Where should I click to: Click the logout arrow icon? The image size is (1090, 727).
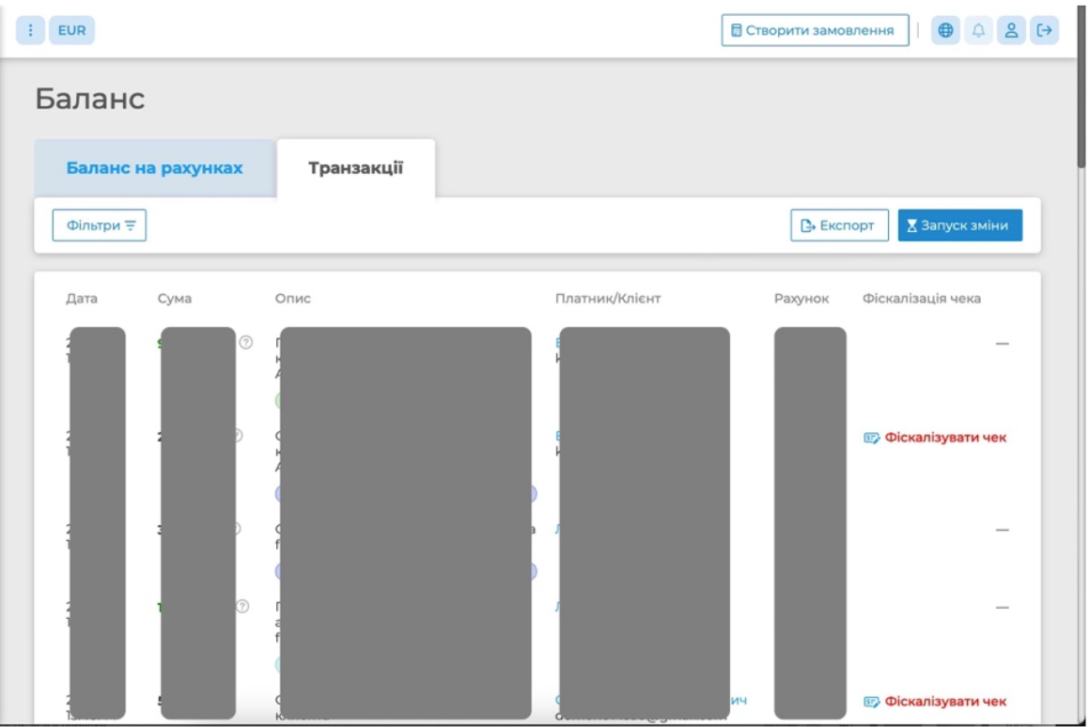coord(1044,30)
